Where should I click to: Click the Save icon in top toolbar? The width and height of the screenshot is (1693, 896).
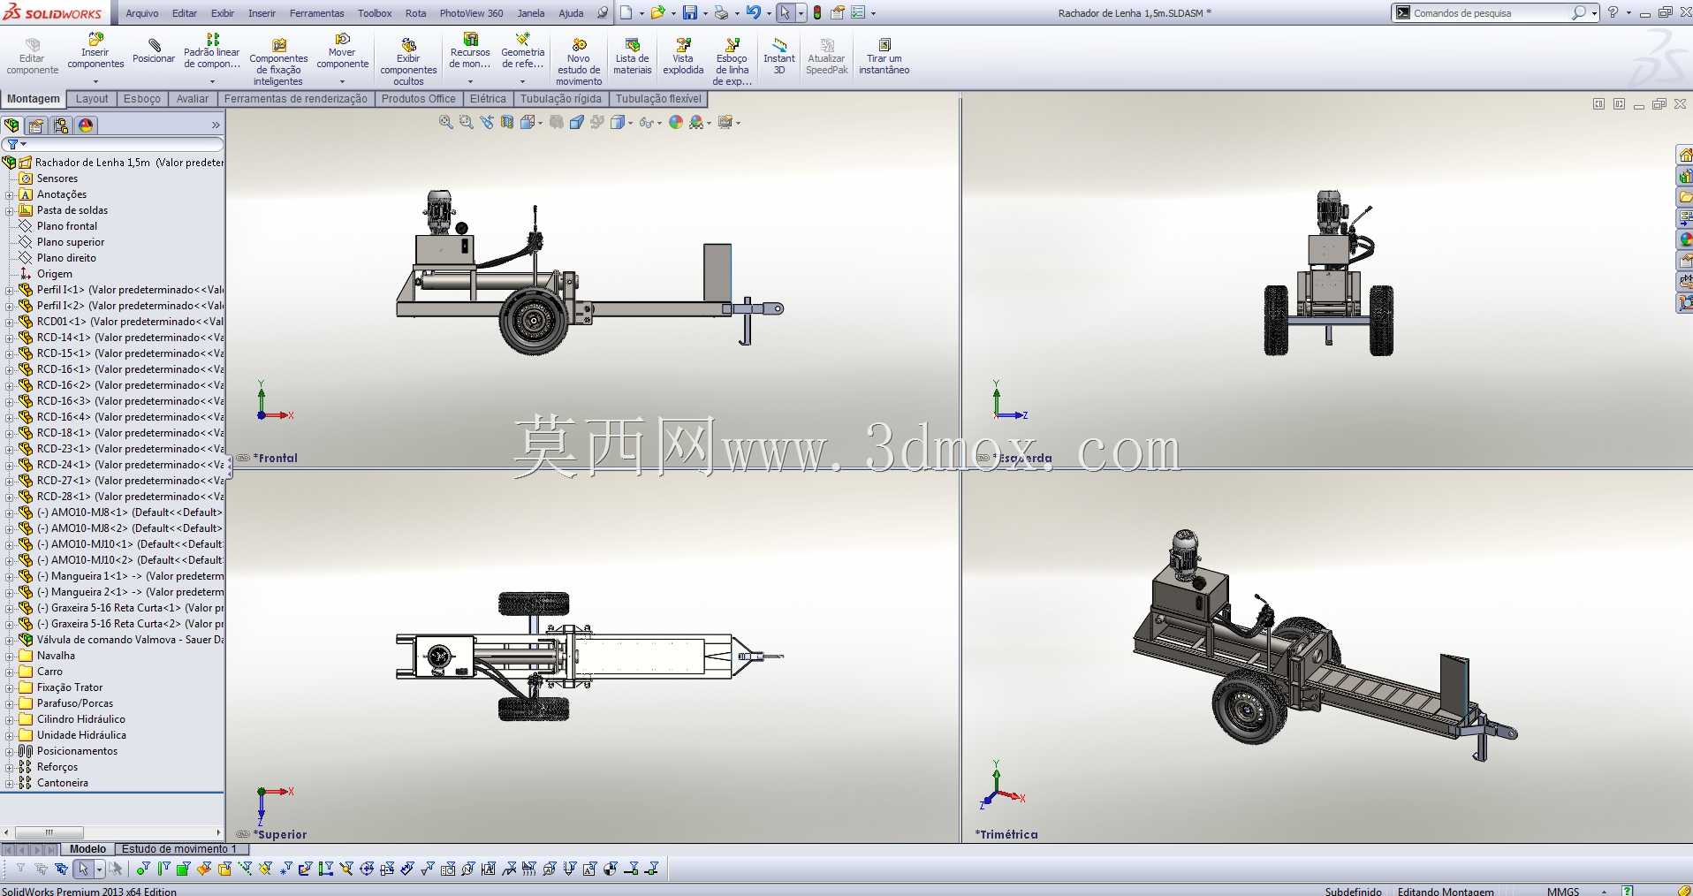(690, 12)
